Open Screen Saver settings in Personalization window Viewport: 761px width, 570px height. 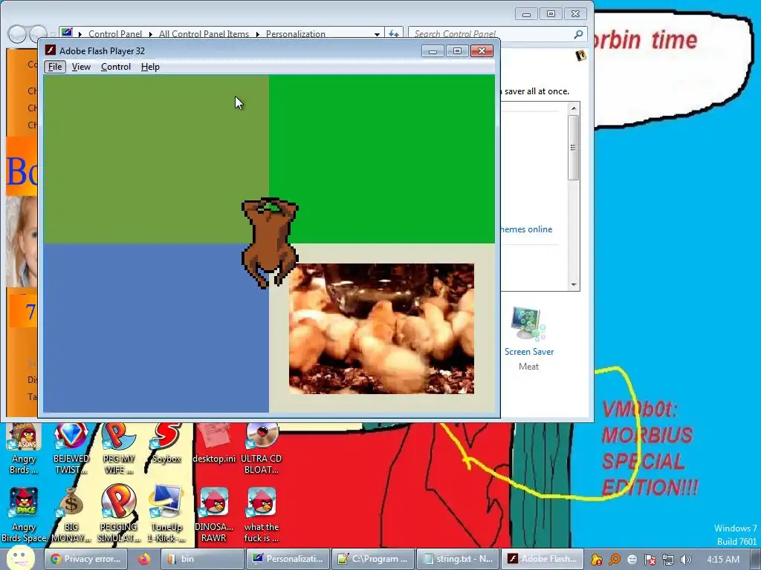click(x=528, y=338)
